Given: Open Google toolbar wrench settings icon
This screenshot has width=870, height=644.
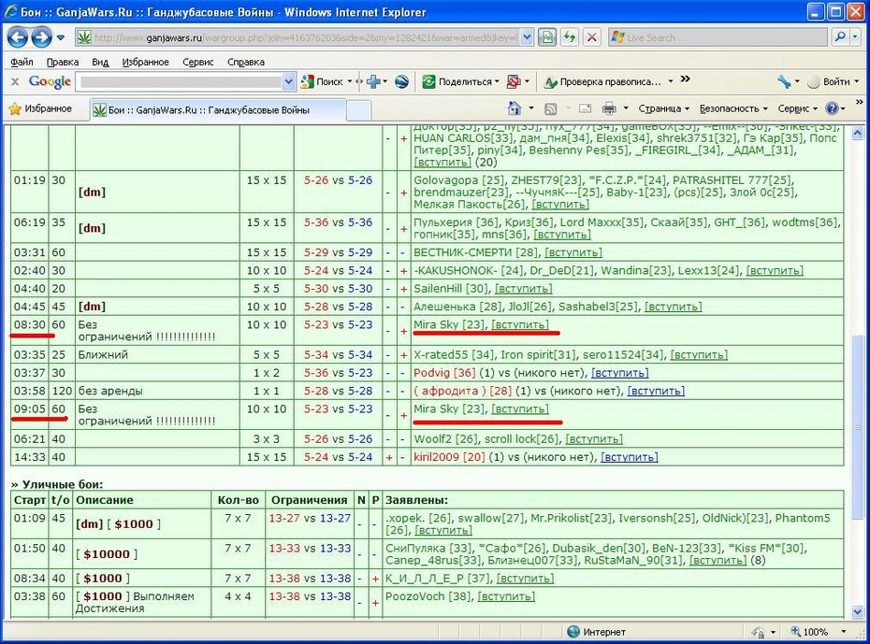Looking at the screenshot, I should click(784, 82).
